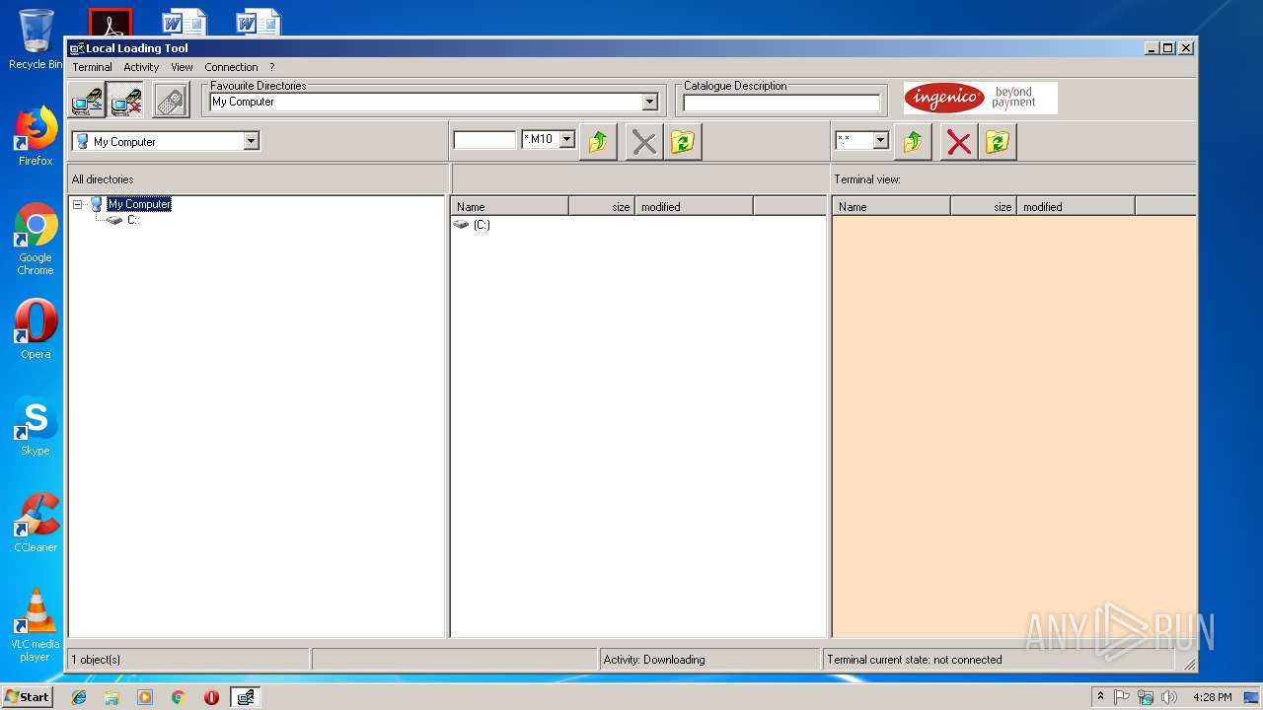
Task: Sort terminal view by modified column
Action: click(x=1077, y=206)
